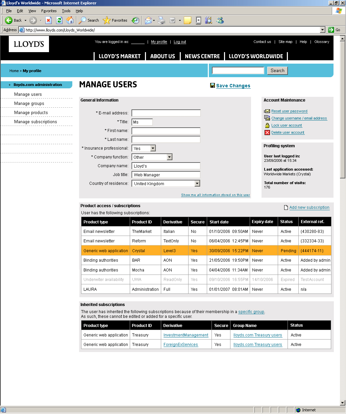Open the Help menu

(79, 11)
